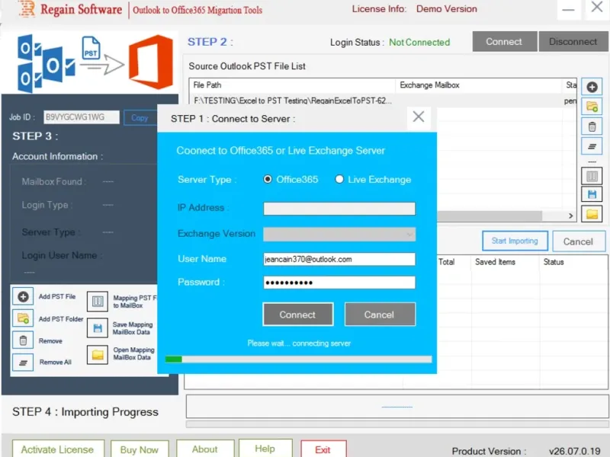The height and width of the screenshot is (457, 610).
Task: Click the Disconnect button
Action: (x=573, y=42)
